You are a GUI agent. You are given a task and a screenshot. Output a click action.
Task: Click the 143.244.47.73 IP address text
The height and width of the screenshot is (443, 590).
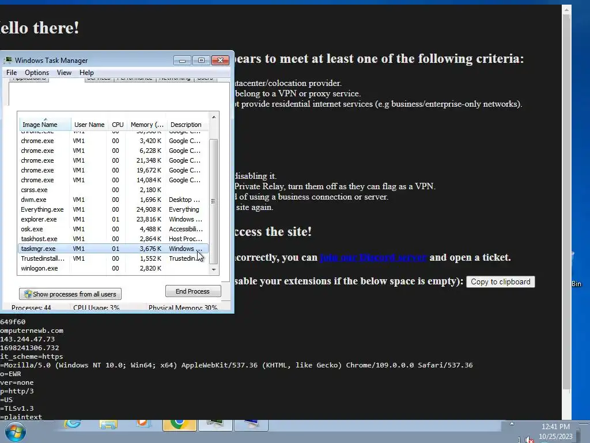pyautogui.click(x=28, y=339)
